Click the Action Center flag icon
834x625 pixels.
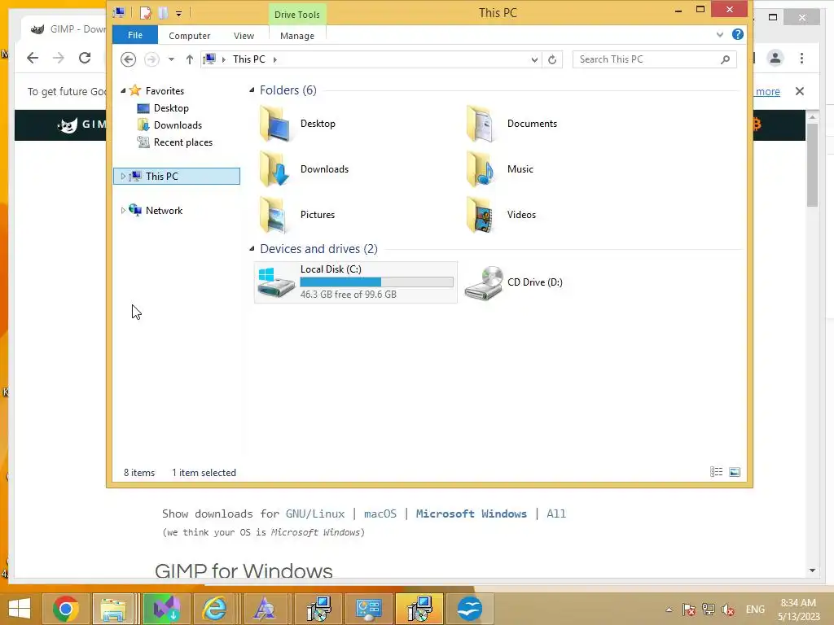tap(689, 610)
